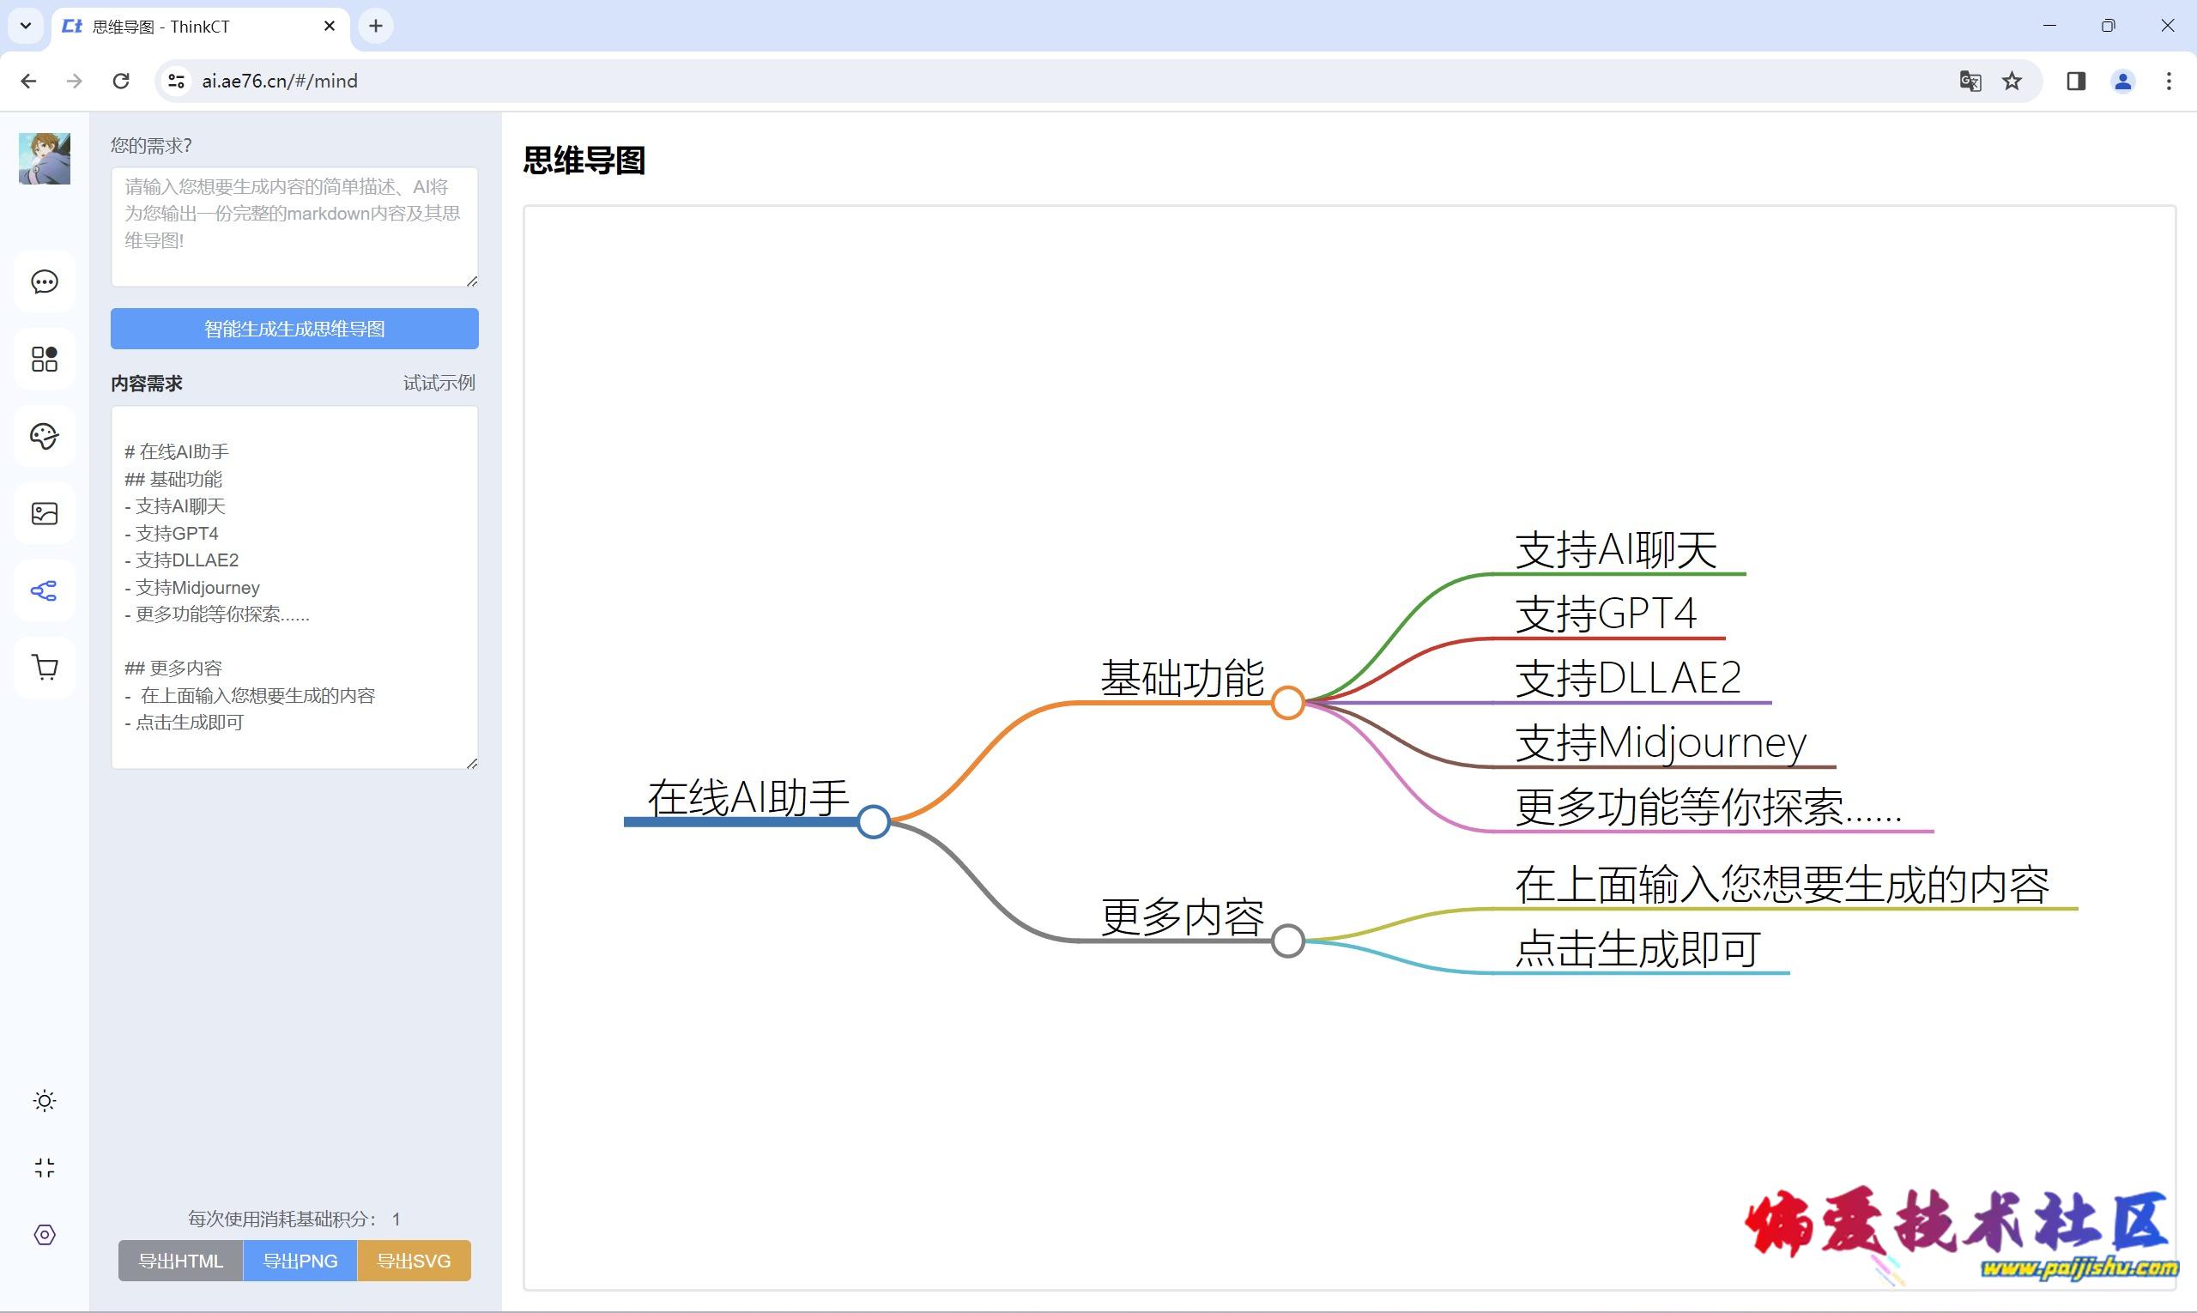Open a new browser tab

point(376,26)
